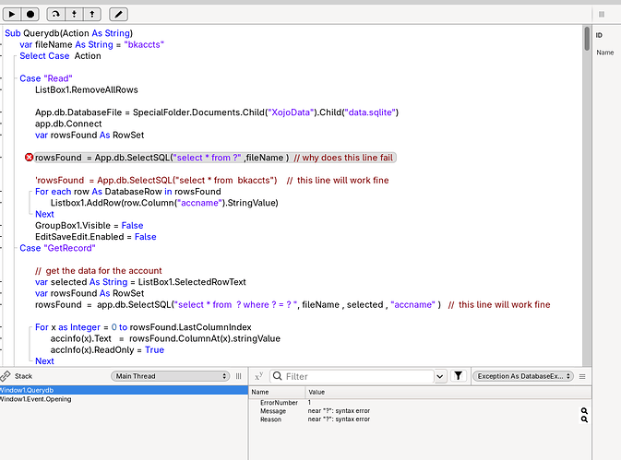
Task: Collapse the Select Case block
Action: (15, 56)
